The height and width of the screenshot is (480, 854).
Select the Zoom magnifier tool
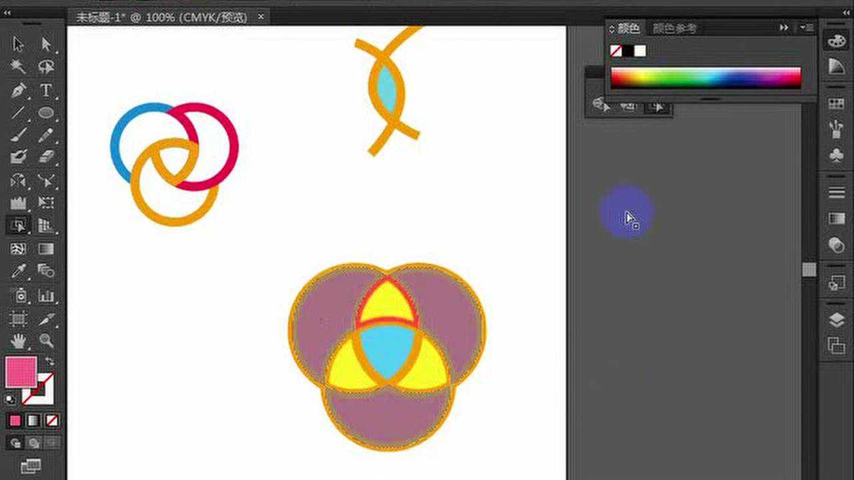pos(45,341)
